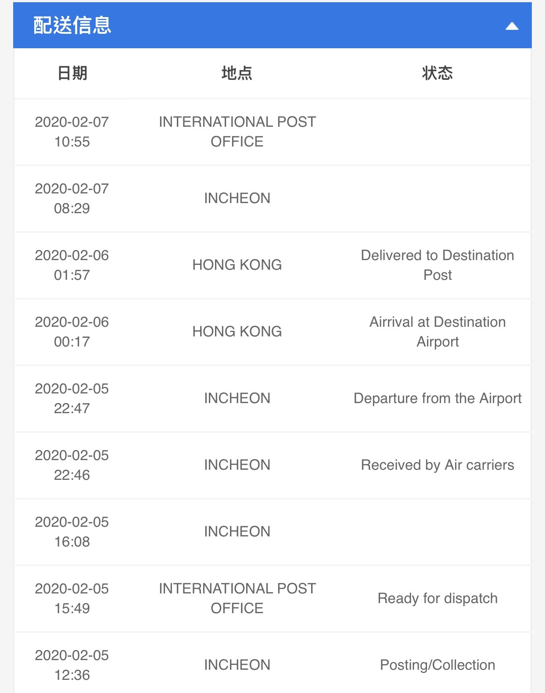Select Airrival at Destination Airport status

pos(437,332)
